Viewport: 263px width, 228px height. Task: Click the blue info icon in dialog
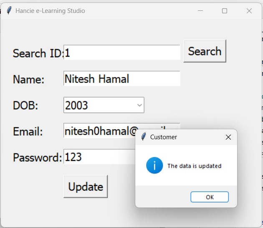[154, 166]
